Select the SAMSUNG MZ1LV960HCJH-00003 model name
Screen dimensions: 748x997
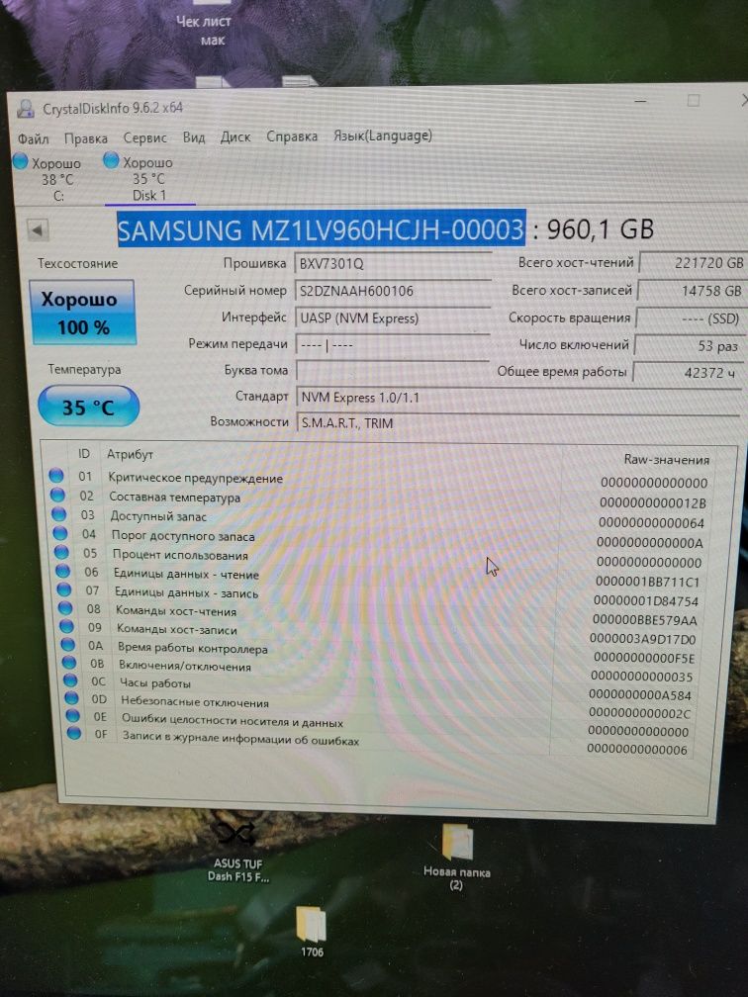point(321,228)
